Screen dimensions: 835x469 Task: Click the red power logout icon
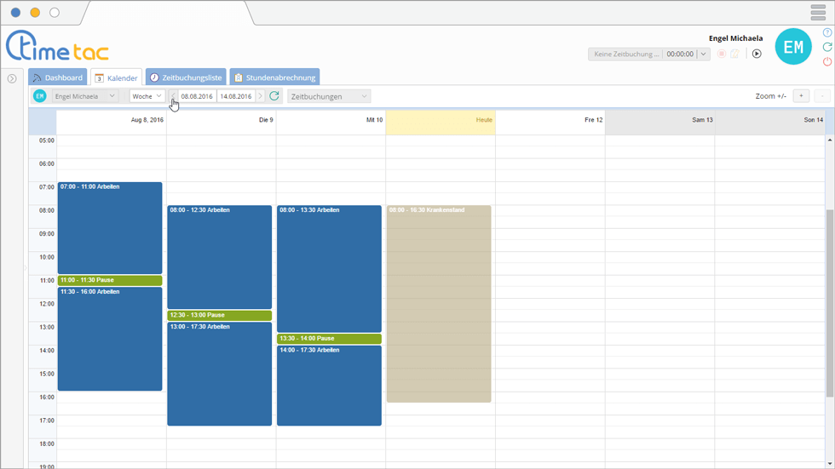click(827, 61)
